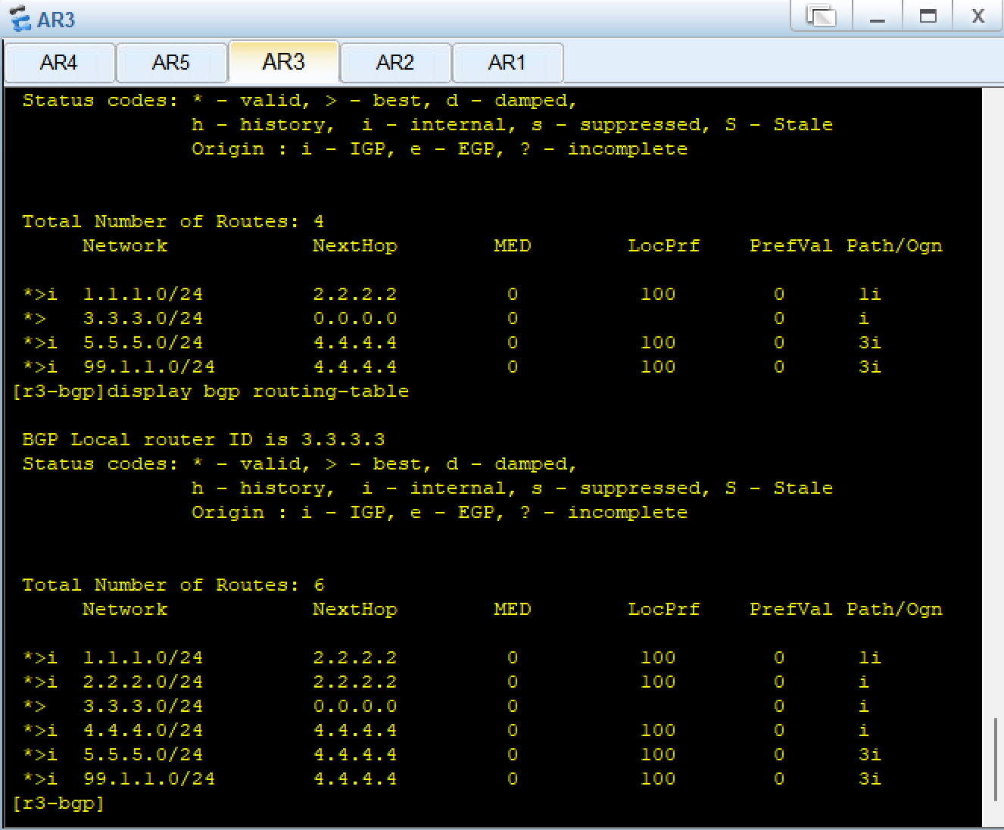Click network 4.4.4.0/24 in lower table

tap(143, 731)
